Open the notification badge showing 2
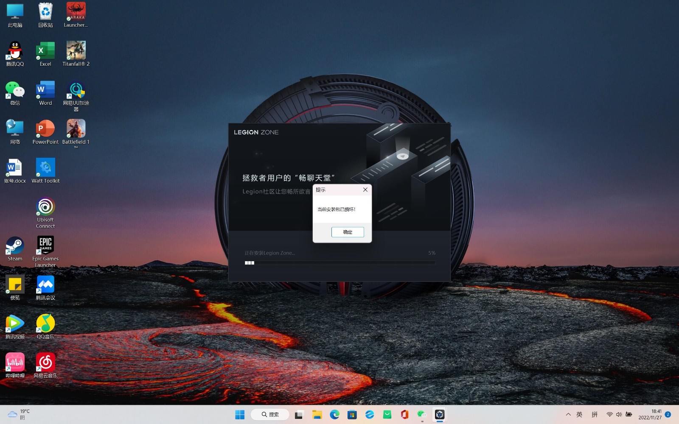The image size is (679, 424). tap(668, 414)
